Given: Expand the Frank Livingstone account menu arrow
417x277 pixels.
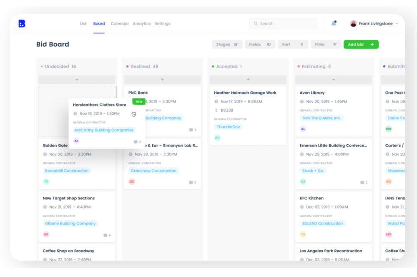Looking at the screenshot, I should (397, 24).
